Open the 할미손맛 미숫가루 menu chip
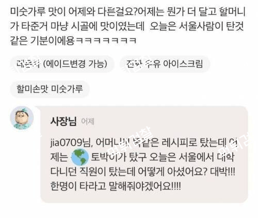The image size is (258, 218). click(50, 89)
